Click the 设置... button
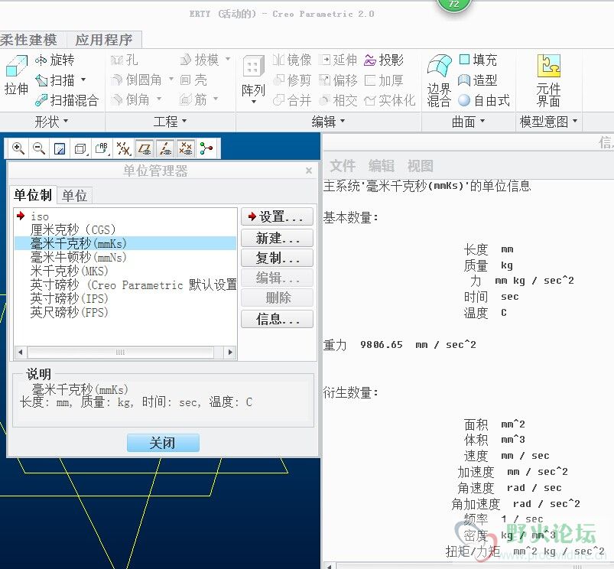Screen dimensions: 614x569 277,216
